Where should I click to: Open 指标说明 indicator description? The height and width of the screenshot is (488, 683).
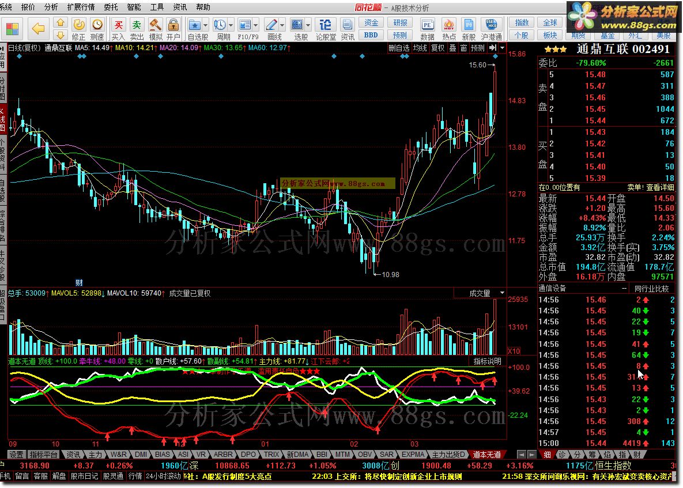[488, 361]
